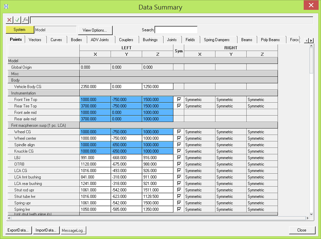Click the yellow System mode button
Screen dimensions: 321x239
click(x=20, y=30)
